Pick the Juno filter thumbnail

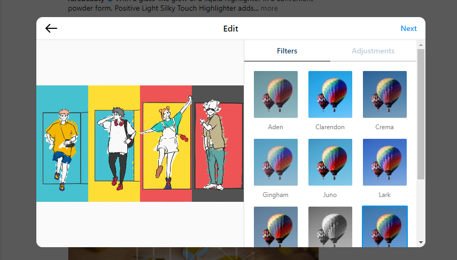pyautogui.click(x=330, y=161)
